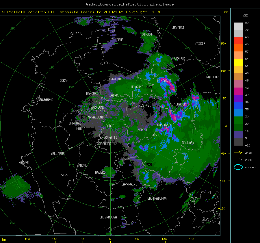Click the 'Tz 30' text in header
The image size is (260, 243).
[x=155, y=12]
